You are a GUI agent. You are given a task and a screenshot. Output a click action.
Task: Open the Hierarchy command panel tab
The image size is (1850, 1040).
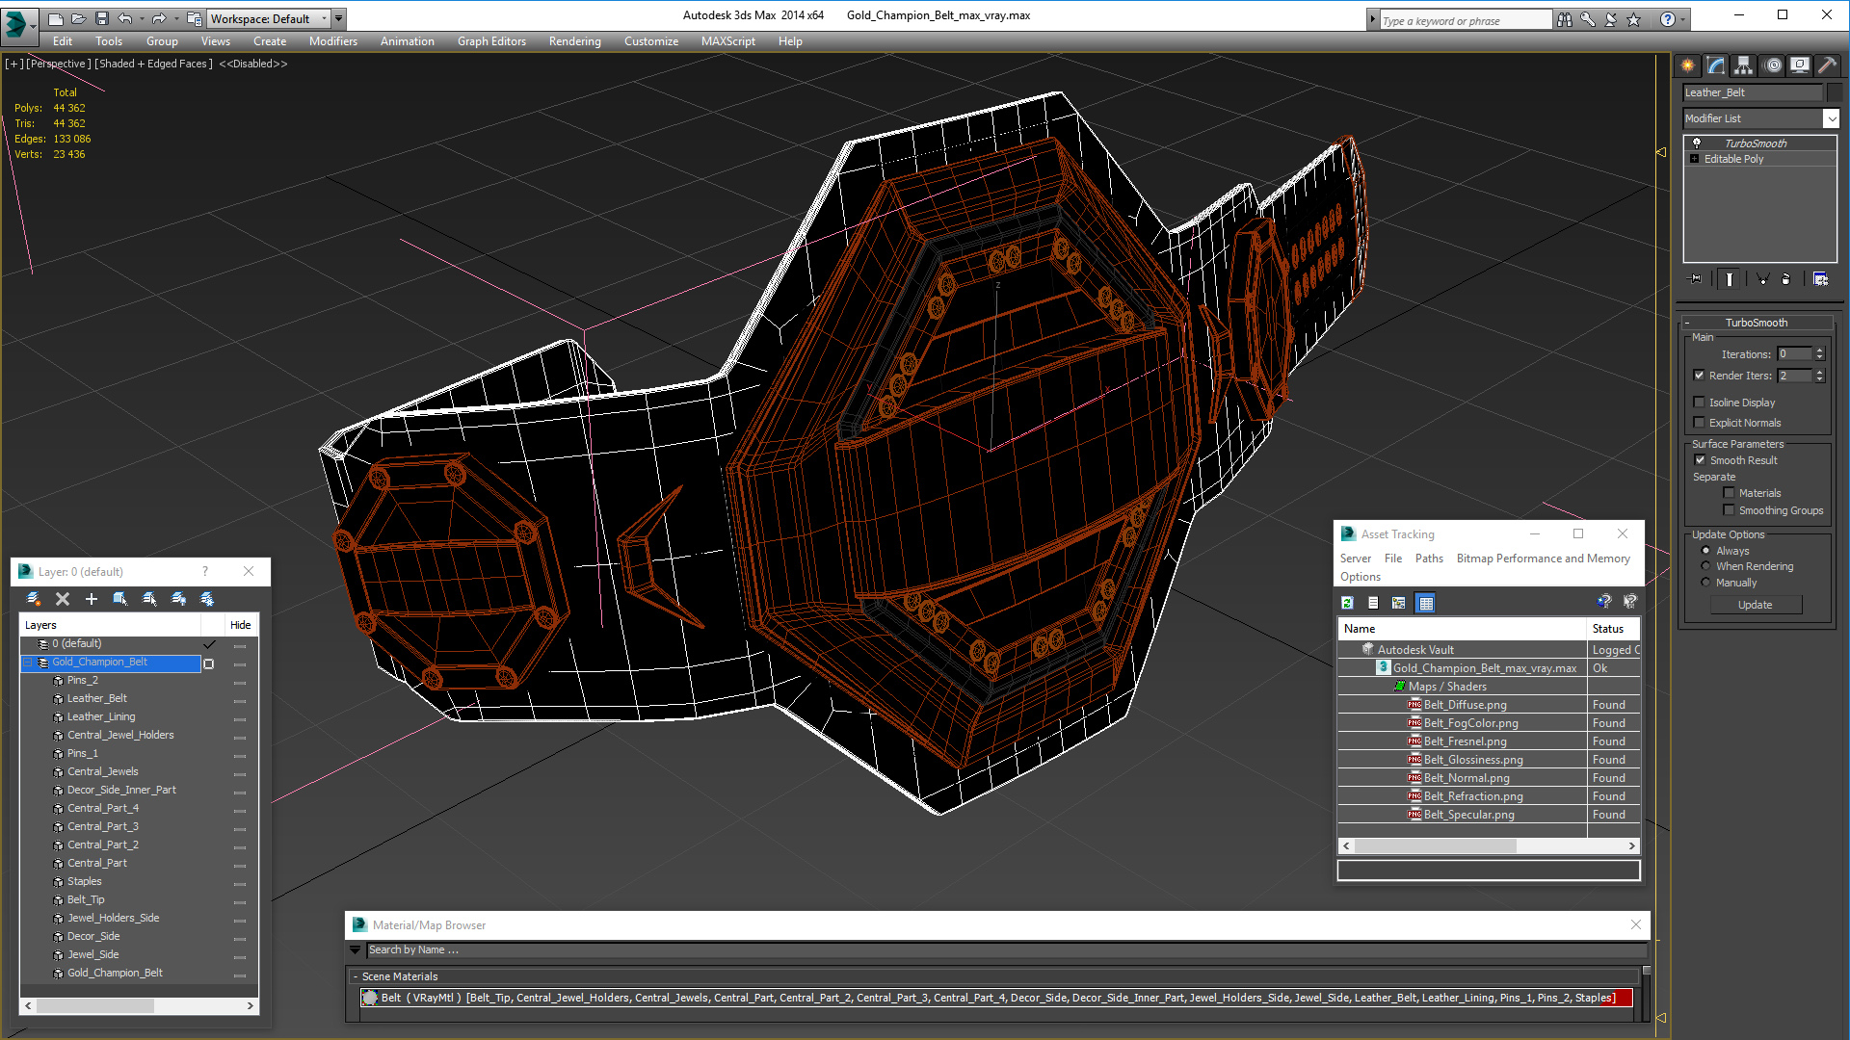(x=1744, y=65)
